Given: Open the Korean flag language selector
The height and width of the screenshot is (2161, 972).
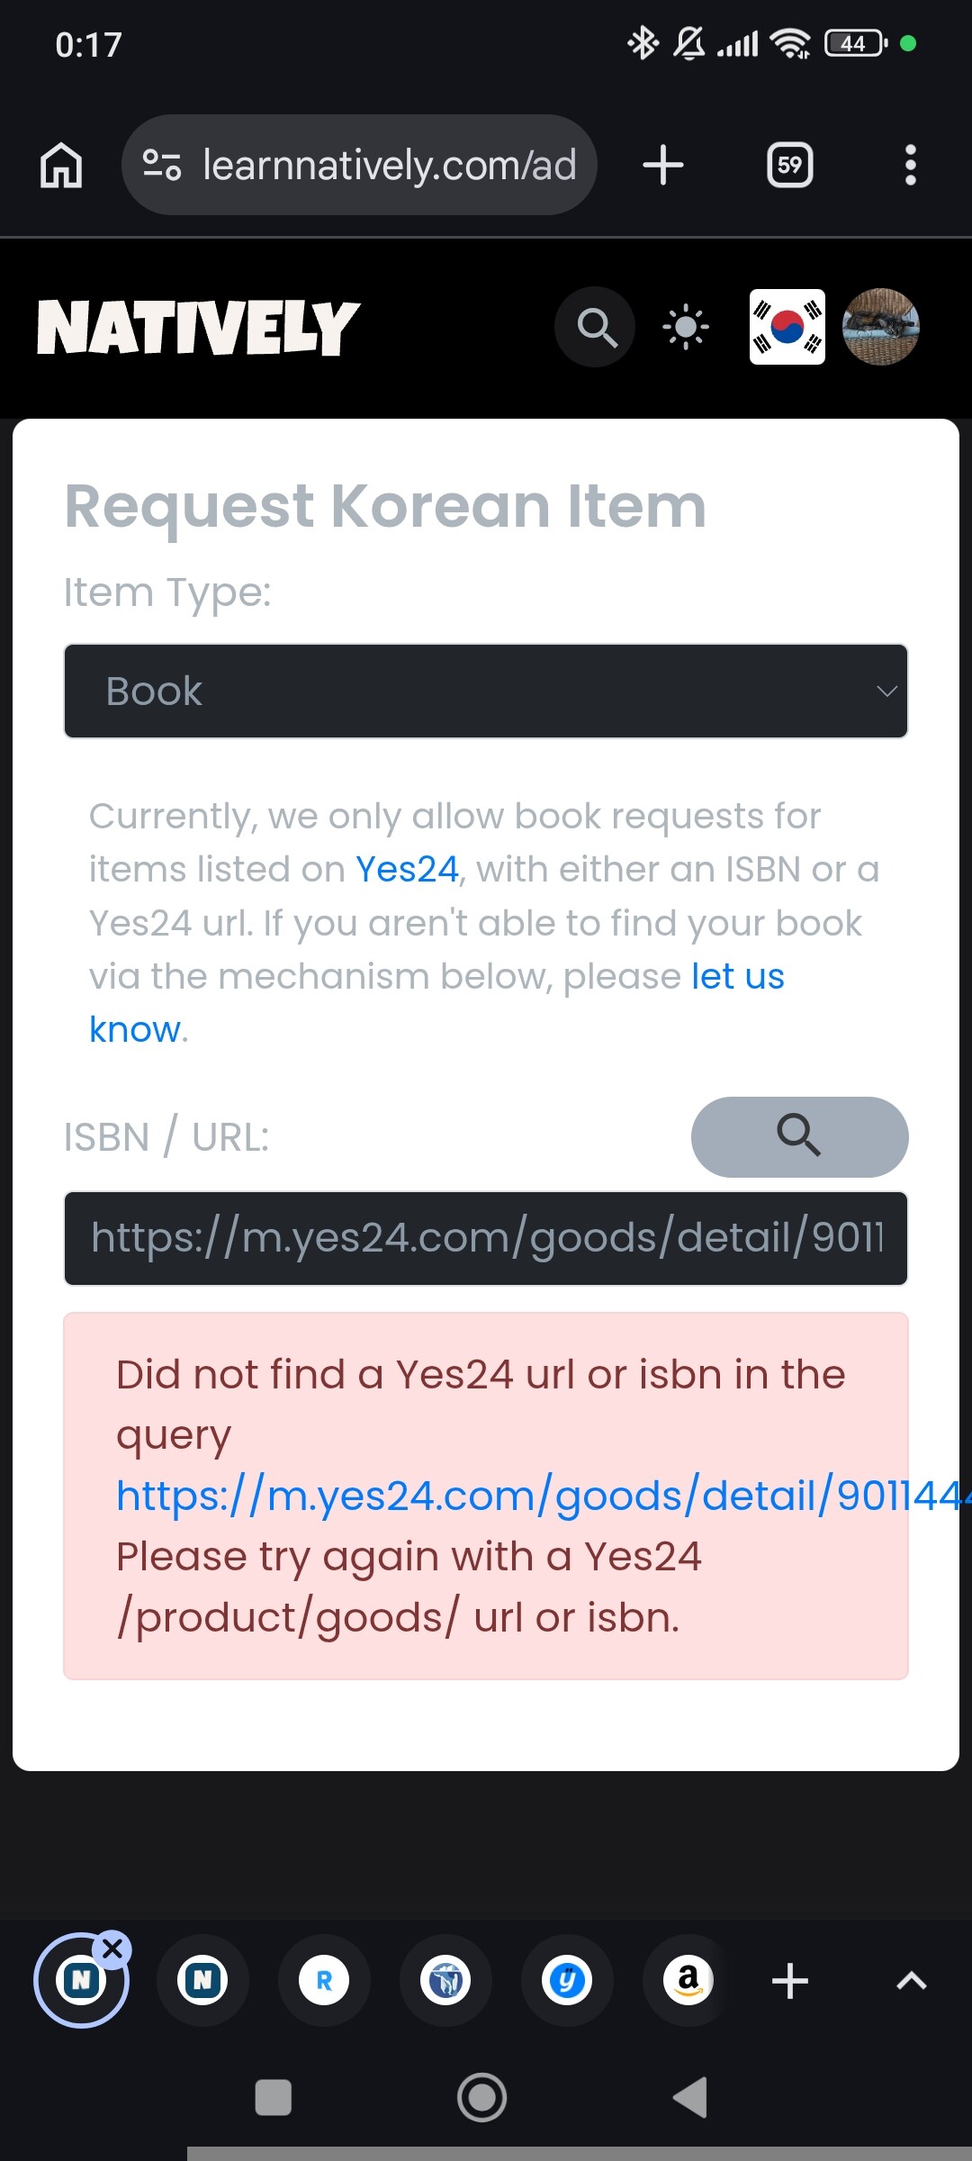Looking at the screenshot, I should 787,327.
